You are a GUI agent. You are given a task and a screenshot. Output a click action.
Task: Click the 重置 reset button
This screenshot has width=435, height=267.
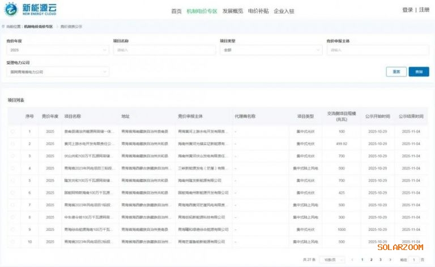click(x=396, y=72)
